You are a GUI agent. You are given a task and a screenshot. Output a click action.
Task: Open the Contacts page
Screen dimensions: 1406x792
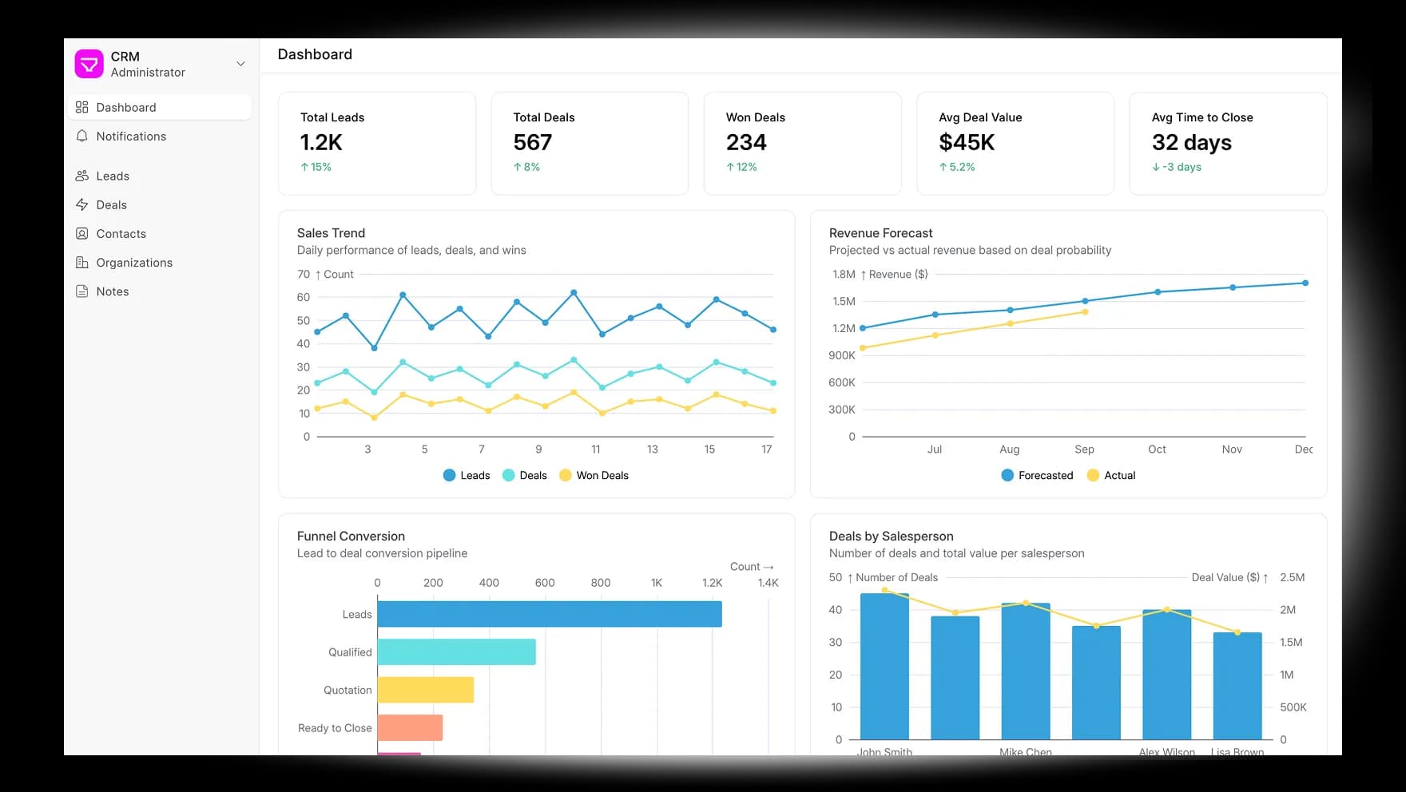pos(160,234)
